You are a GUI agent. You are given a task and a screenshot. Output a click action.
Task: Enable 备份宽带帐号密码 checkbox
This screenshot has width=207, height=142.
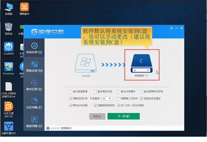[x=141, y=92]
